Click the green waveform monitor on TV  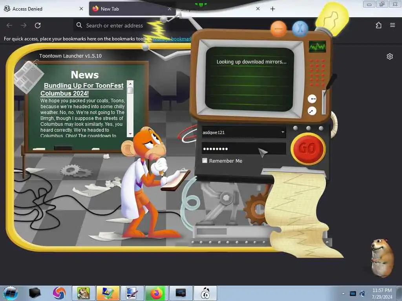point(317,47)
